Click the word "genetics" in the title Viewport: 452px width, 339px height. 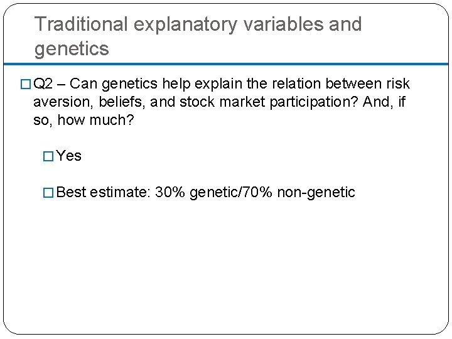(72, 48)
